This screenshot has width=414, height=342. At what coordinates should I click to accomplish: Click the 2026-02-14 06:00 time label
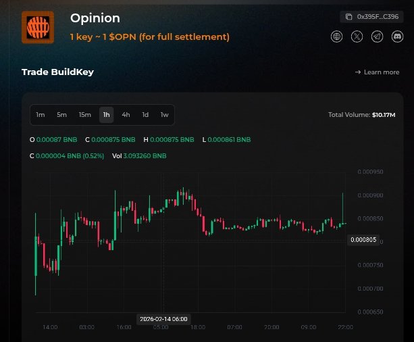coord(163,319)
